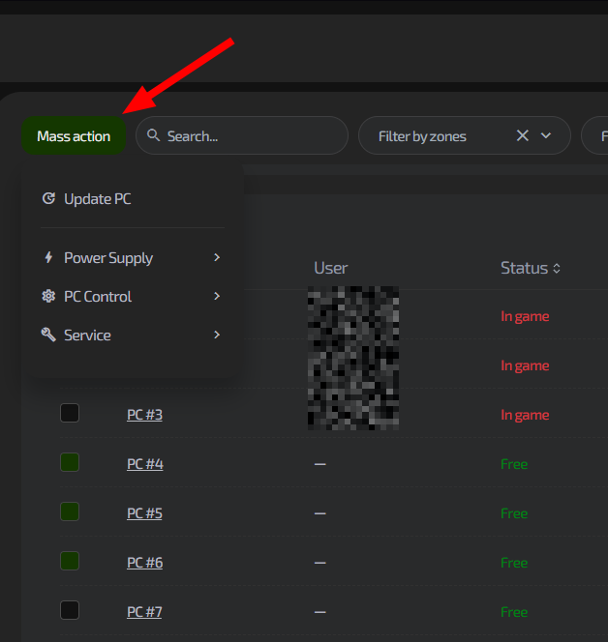
Task: Sort by Status using the sort arrows
Action: pos(557,269)
